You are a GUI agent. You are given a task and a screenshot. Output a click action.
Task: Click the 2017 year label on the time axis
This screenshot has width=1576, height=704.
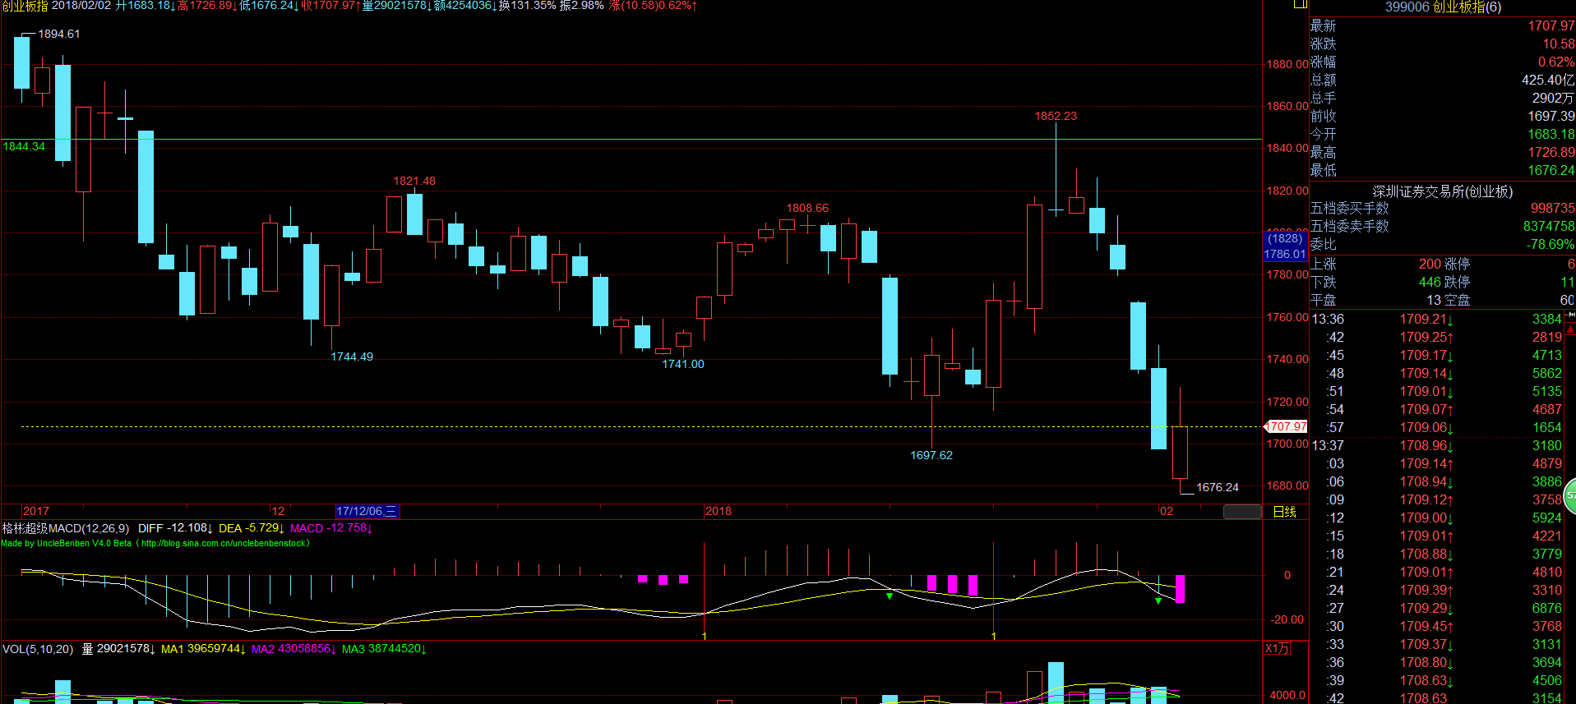click(x=36, y=511)
